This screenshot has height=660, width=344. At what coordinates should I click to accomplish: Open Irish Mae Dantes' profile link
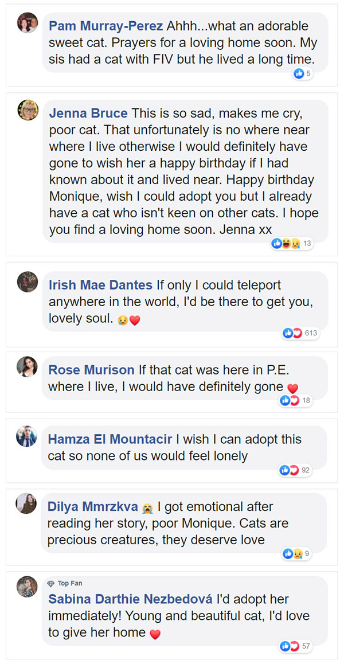click(x=101, y=285)
